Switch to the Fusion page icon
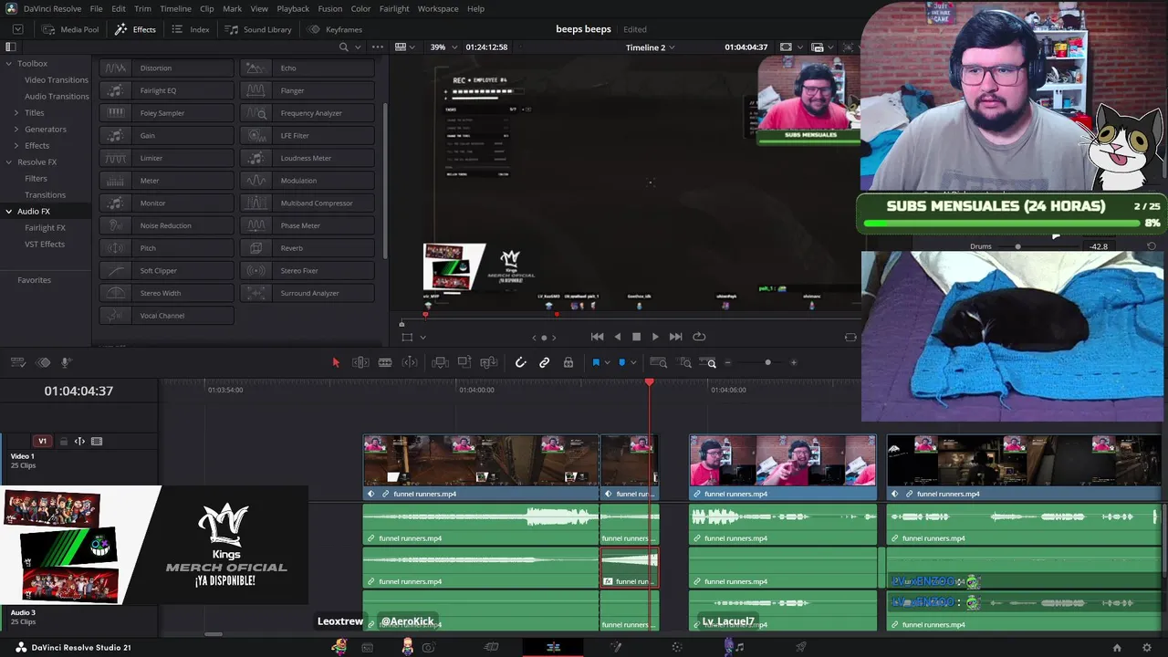The width and height of the screenshot is (1168, 657). (x=616, y=647)
